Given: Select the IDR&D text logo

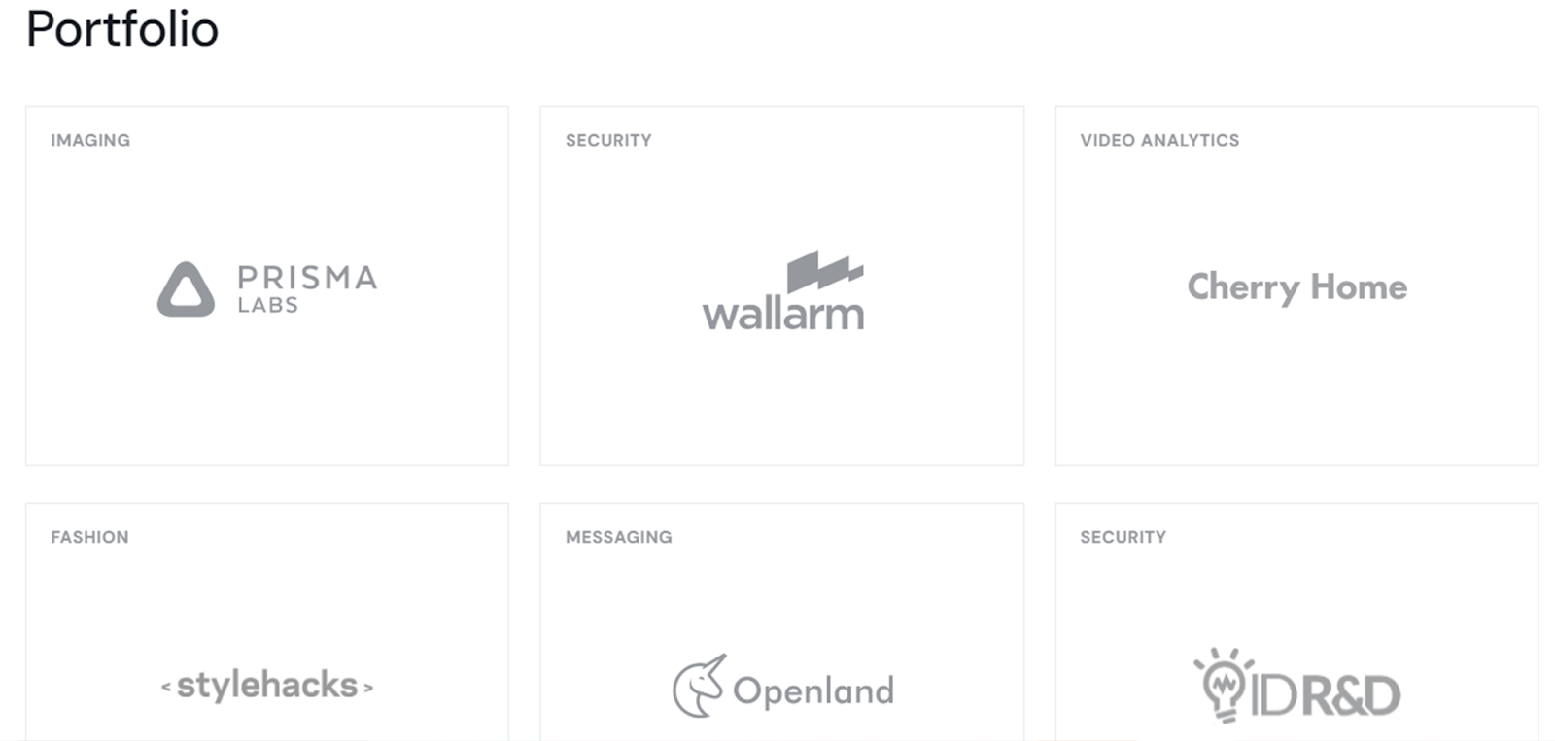Looking at the screenshot, I should click(x=1326, y=695).
